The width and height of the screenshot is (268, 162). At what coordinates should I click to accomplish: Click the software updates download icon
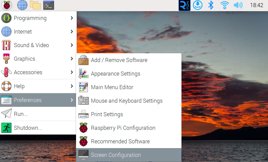(x=198, y=5)
